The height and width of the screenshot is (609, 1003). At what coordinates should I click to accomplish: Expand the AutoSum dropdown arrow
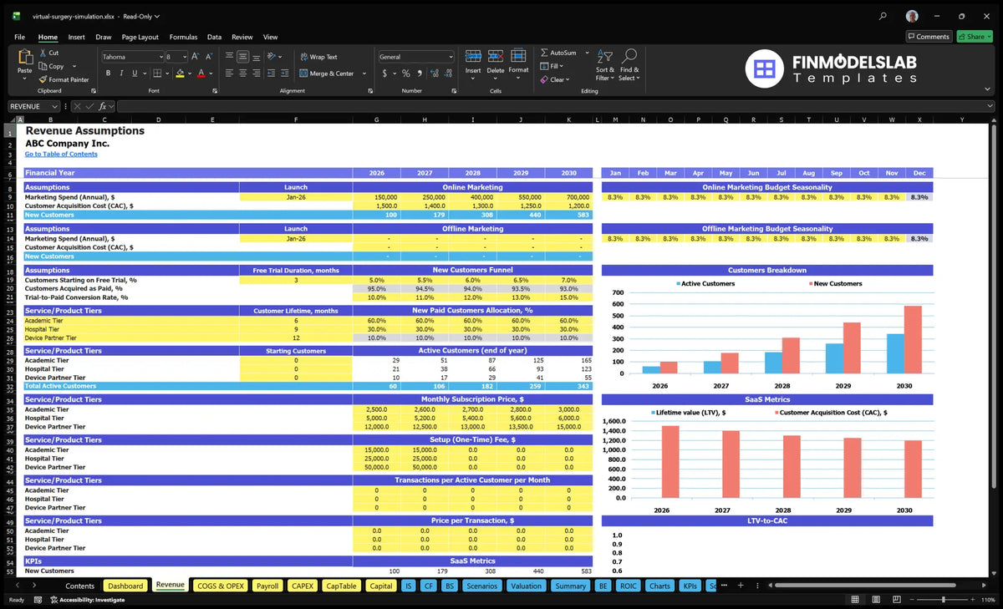coord(587,53)
